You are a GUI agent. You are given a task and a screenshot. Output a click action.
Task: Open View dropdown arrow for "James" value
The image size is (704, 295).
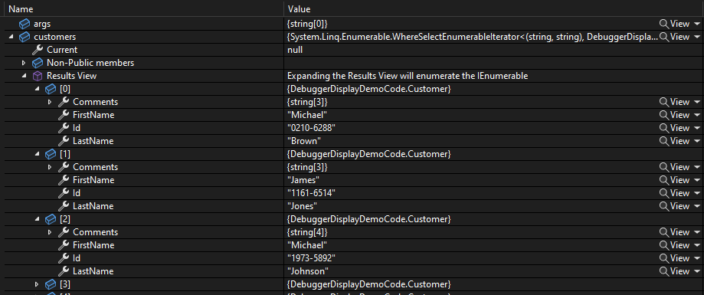pyautogui.click(x=697, y=180)
